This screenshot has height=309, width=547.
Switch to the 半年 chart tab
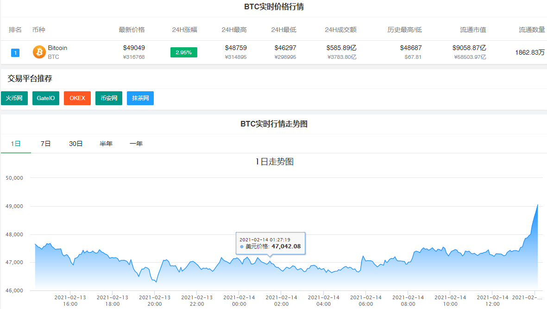[106, 144]
